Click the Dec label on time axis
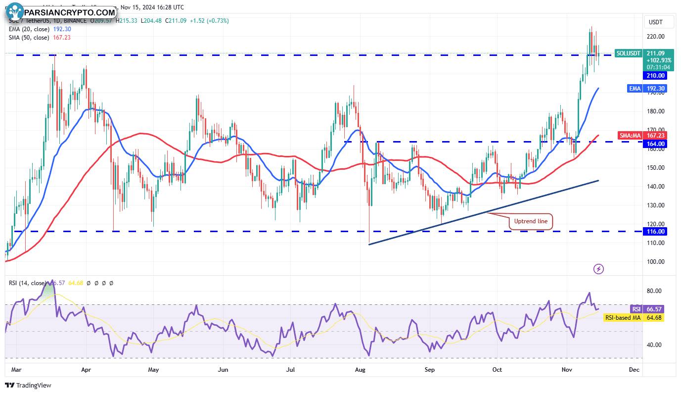 pos(634,370)
